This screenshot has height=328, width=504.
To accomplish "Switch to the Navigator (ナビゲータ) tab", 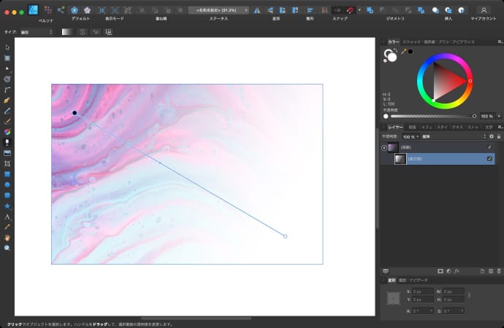I will [x=419, y=280].
